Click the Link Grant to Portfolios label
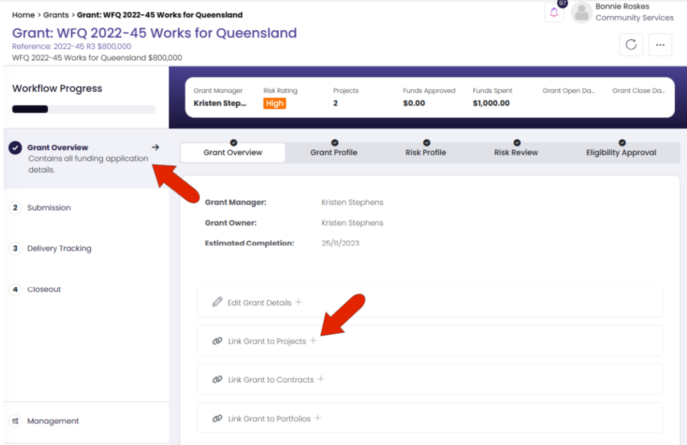The image size is (687, 445). point(269,419)
